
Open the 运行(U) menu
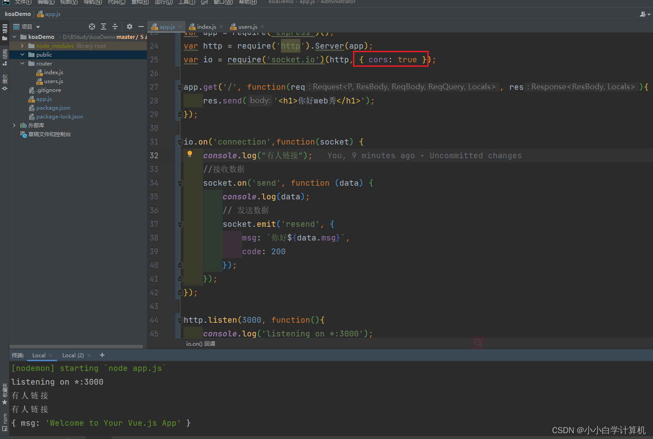coord(164,2)
